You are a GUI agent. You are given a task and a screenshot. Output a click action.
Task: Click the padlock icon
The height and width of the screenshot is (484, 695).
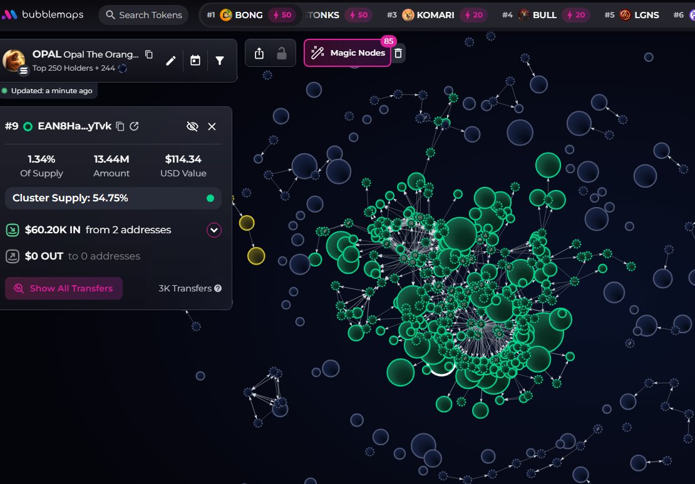pyautogui.click(x=282, y=54)
